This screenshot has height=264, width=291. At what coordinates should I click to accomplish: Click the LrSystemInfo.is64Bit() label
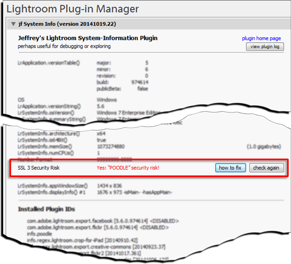pos(43,140)
